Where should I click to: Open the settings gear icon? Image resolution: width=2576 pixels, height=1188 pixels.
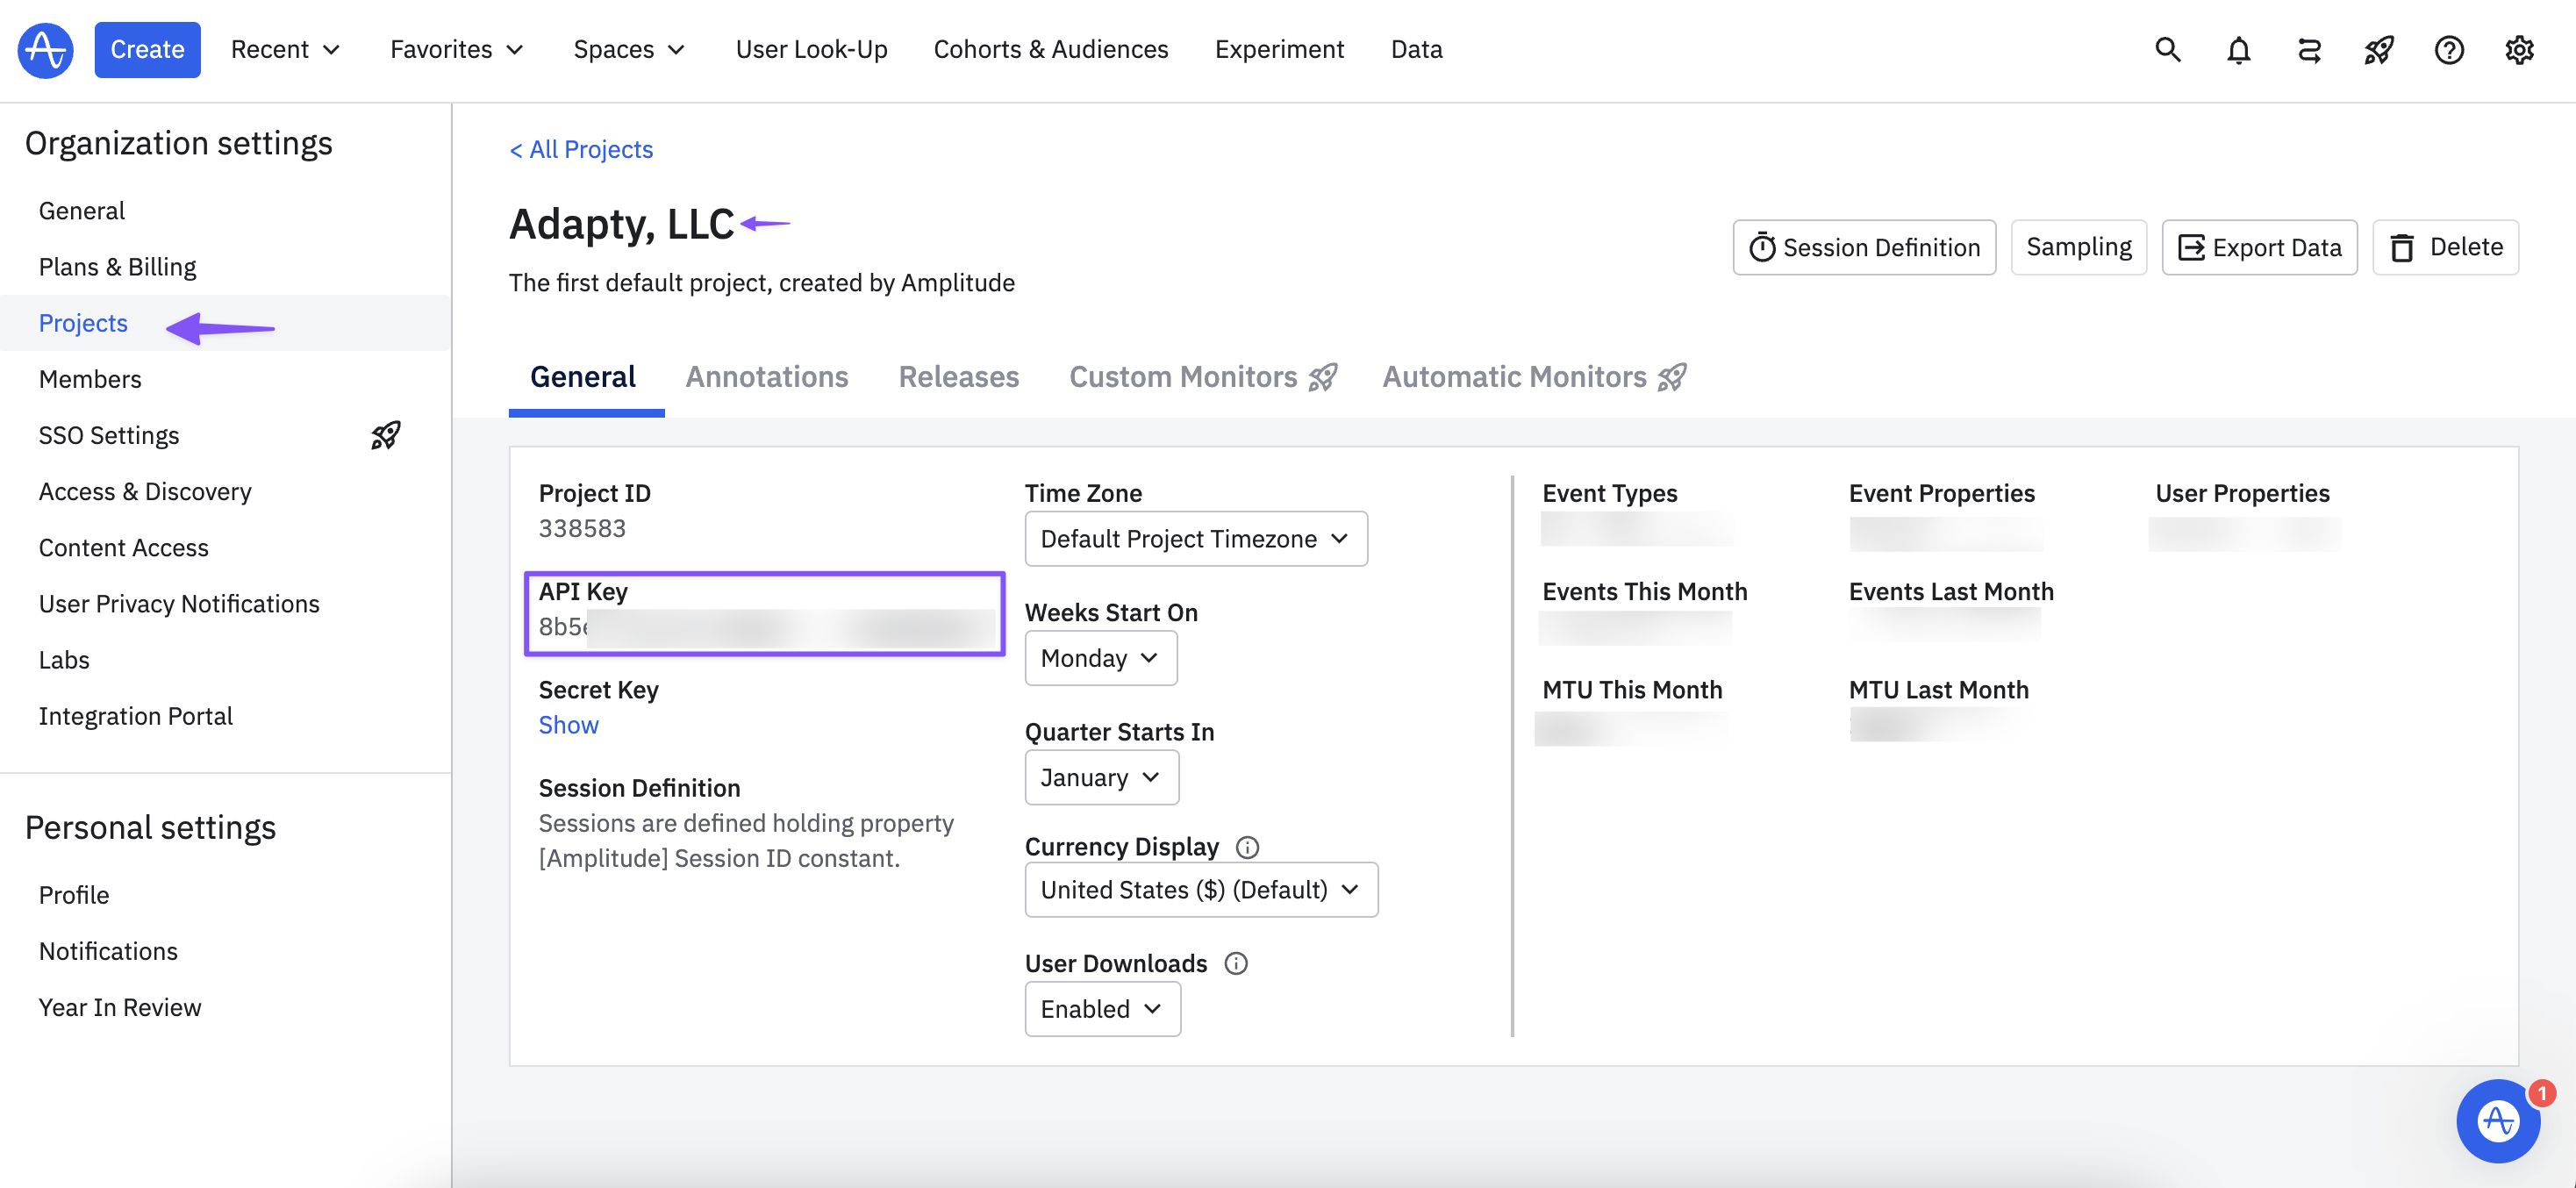tap(2518, 49)
